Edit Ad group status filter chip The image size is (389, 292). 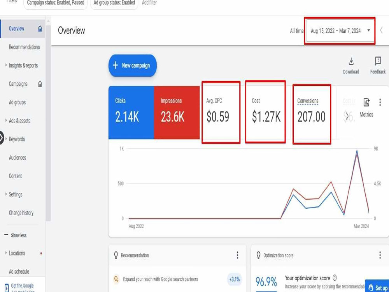[114, 3]
